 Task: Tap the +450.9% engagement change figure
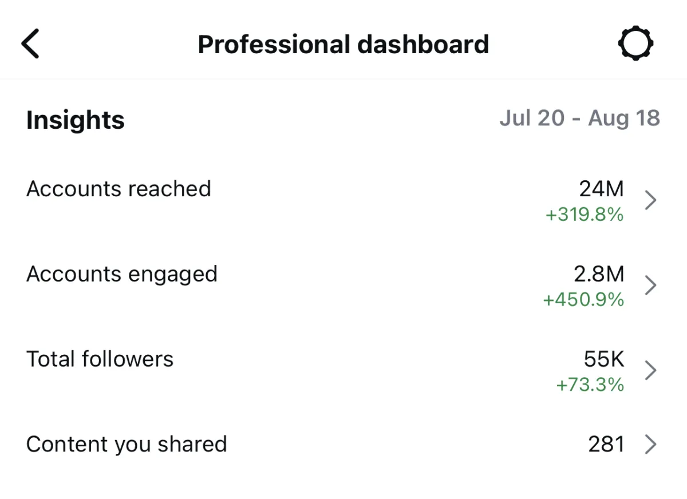(x=583, y=300)
